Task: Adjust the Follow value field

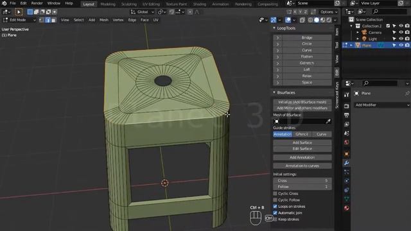Action: coord(302,187)
